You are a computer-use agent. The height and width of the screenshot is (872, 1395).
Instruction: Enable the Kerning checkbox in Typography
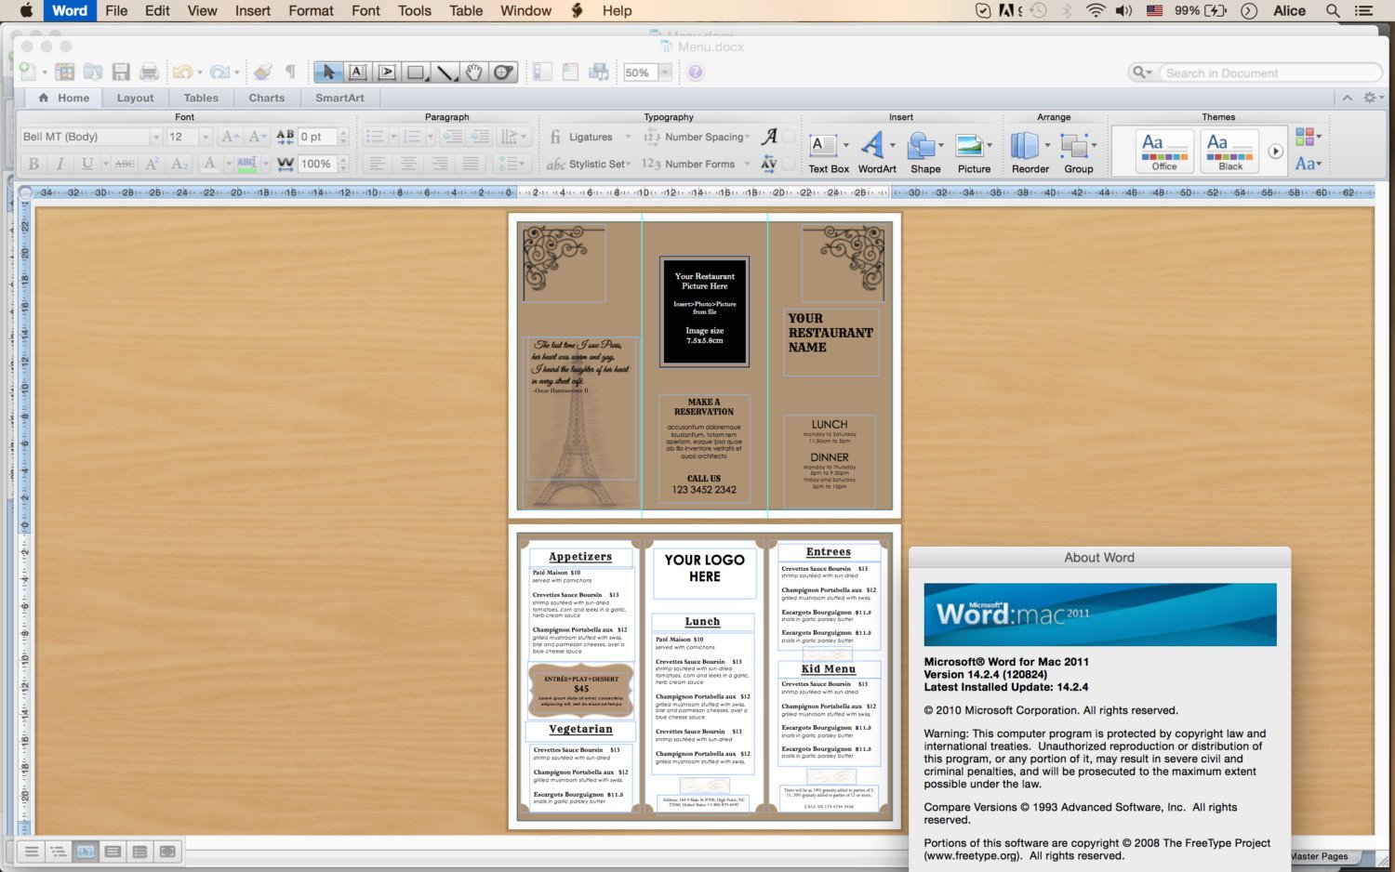789,164
